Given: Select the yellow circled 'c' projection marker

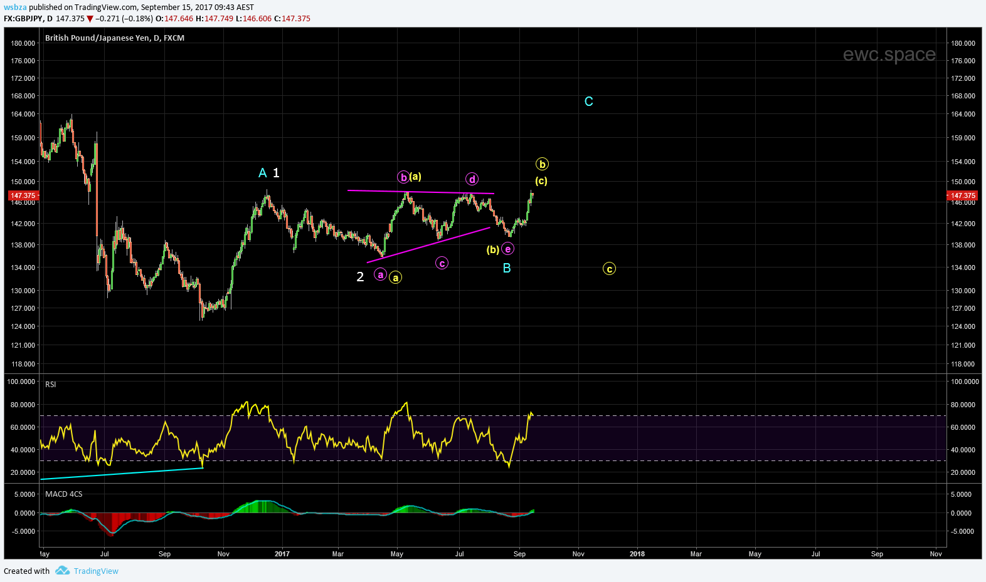Looking at the screenshot, I should click(609, 269).
